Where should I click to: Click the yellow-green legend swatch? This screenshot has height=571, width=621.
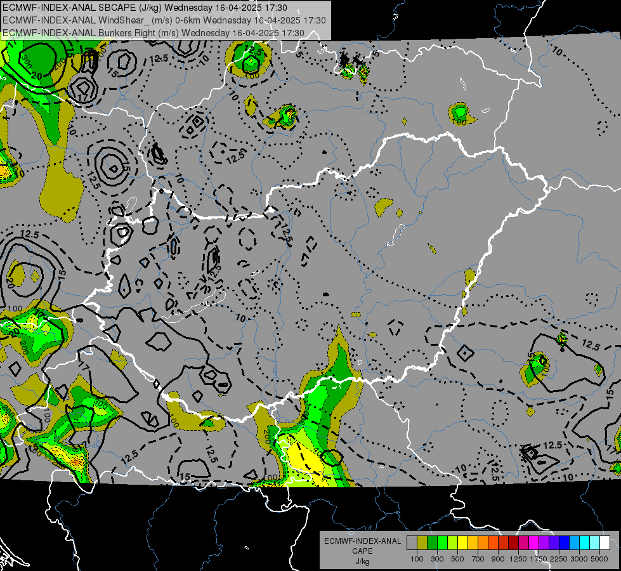(x=453, y=542)
